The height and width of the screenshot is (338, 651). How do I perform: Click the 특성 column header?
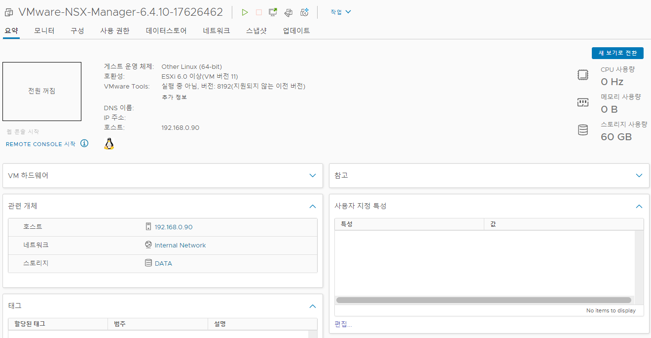(x=409, y=224)
